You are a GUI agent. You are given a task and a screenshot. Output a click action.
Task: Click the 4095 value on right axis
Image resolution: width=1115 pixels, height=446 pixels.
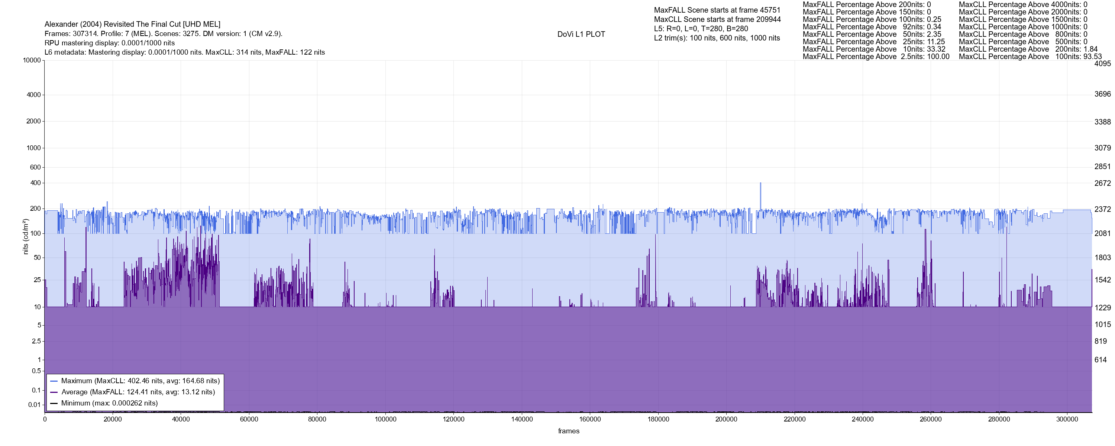pos(1102,64)
